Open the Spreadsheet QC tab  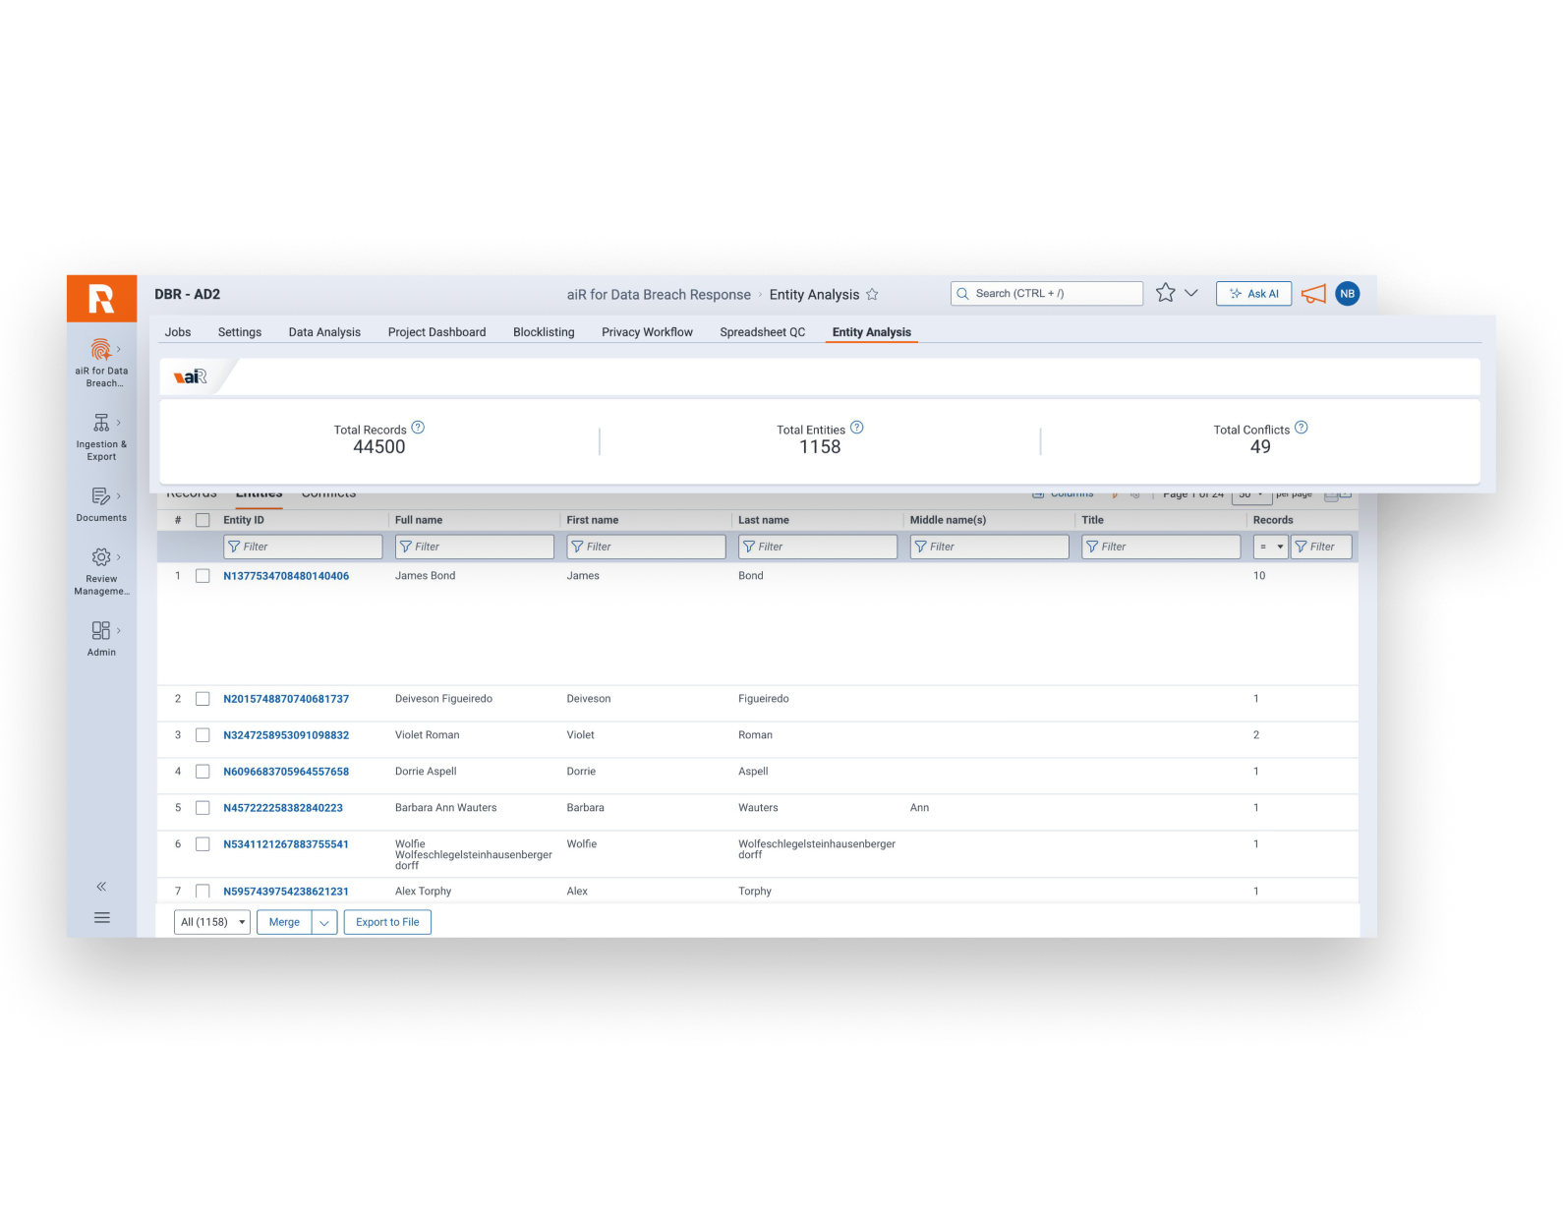[762, 332]
